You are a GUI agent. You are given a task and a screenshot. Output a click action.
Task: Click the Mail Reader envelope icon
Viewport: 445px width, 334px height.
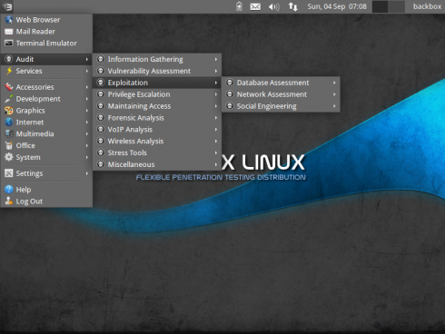pos(9,32)
